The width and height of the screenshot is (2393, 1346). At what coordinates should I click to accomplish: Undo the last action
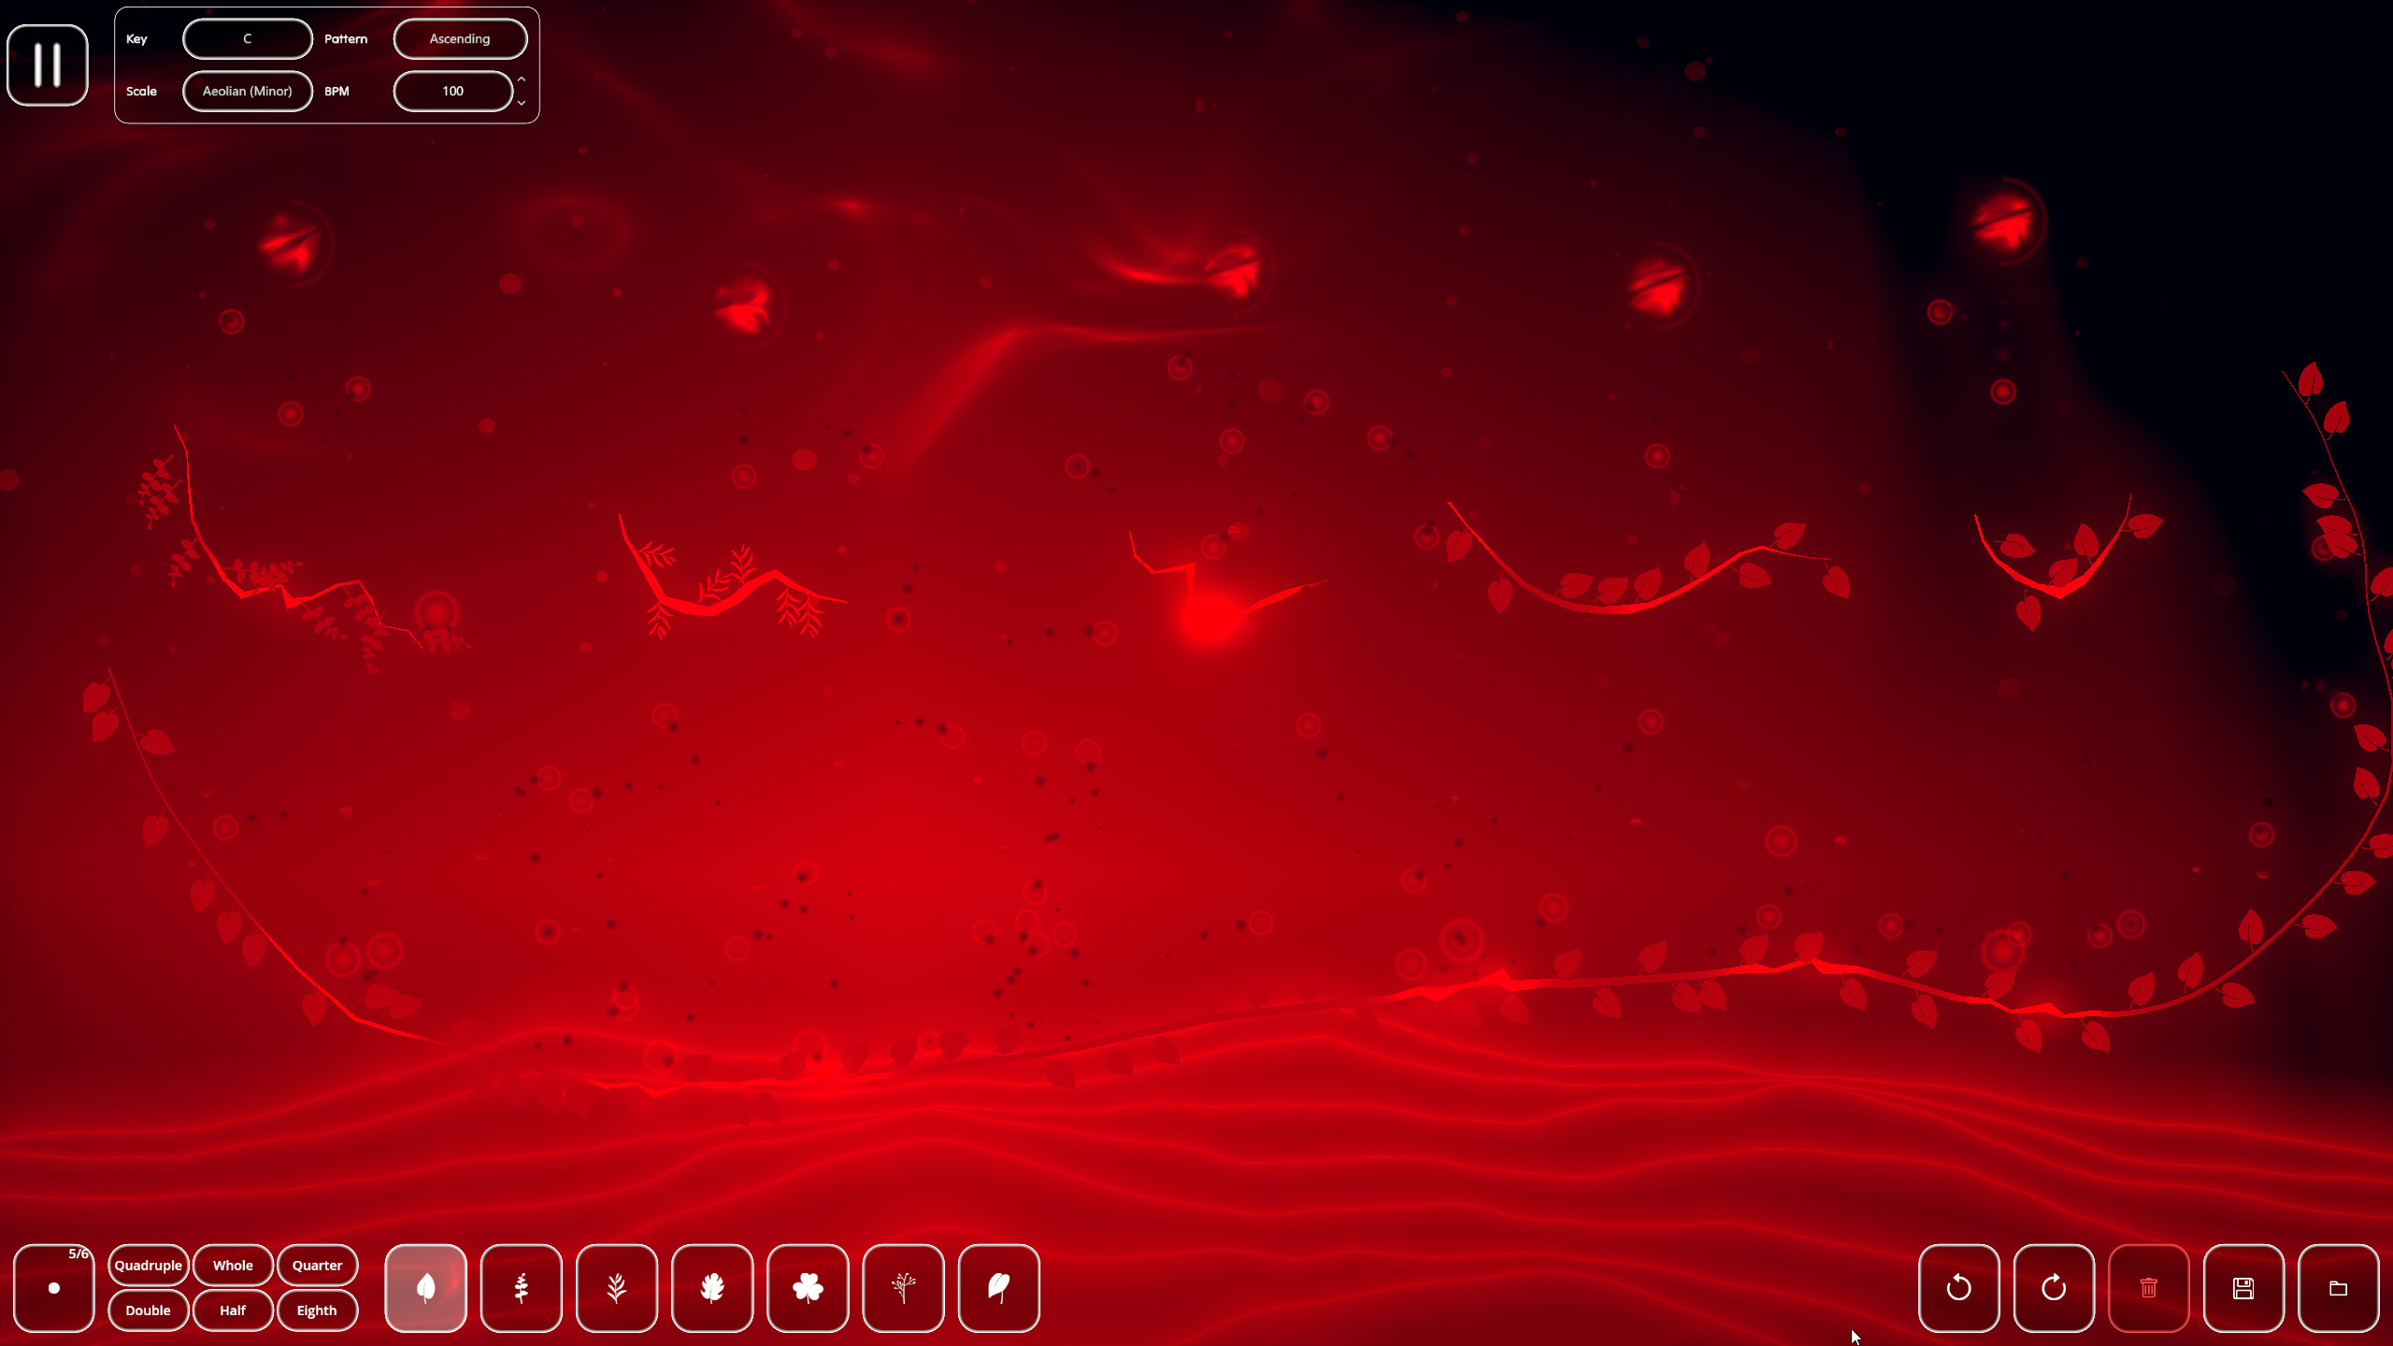tap(1958, 1288)
